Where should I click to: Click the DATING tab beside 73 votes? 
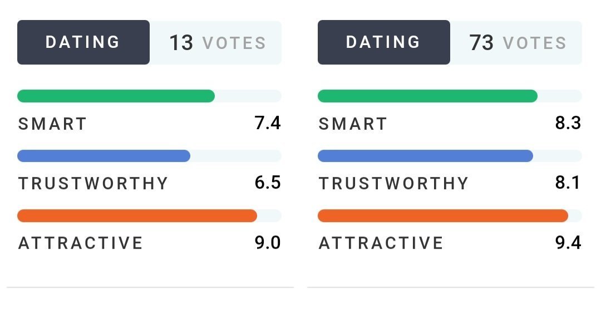[x=383, y=42]
